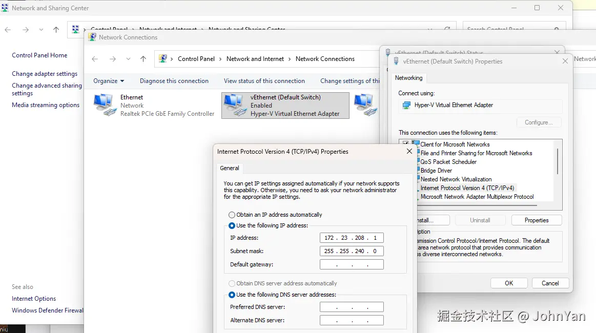Click vEthernet Status window title icon

pos(388,52)
